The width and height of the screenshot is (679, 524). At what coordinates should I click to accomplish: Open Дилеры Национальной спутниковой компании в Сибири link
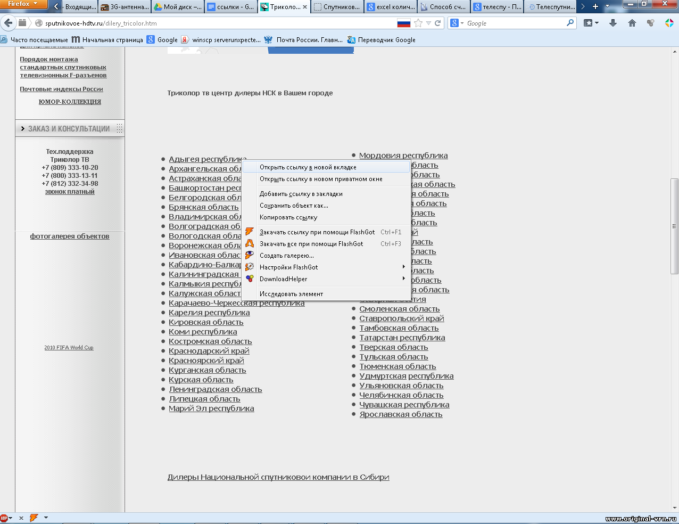pyautogui.click(x=278, y=477)
